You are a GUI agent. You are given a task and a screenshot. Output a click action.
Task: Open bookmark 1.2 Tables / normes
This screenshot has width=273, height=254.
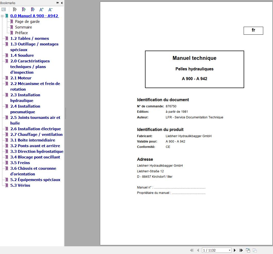pos(30,39)
